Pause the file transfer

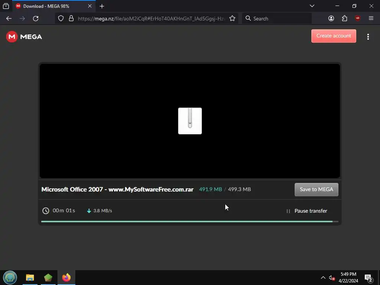[307, 211]
